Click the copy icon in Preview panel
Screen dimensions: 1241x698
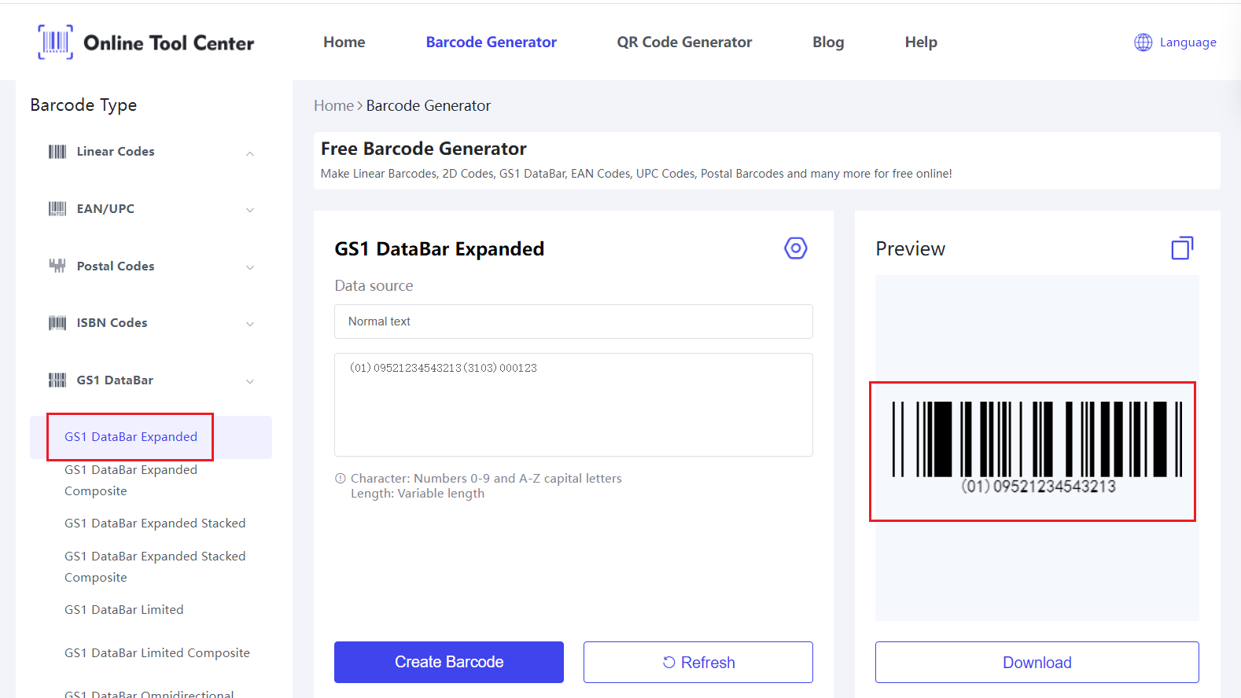pyautogui.click(x=1182, y=248)
